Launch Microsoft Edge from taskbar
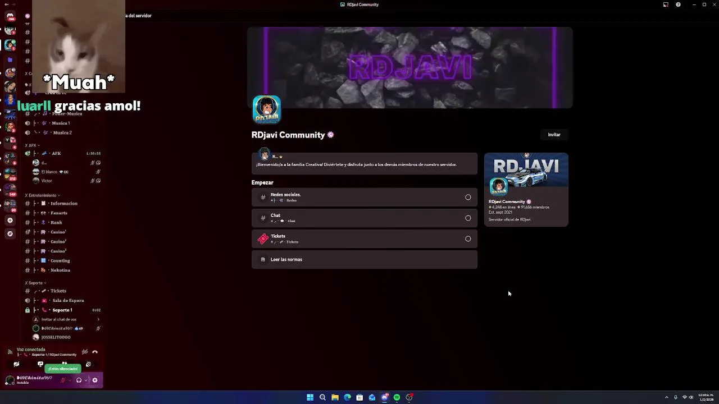This screenshot has width=719, height=404. 347,397
